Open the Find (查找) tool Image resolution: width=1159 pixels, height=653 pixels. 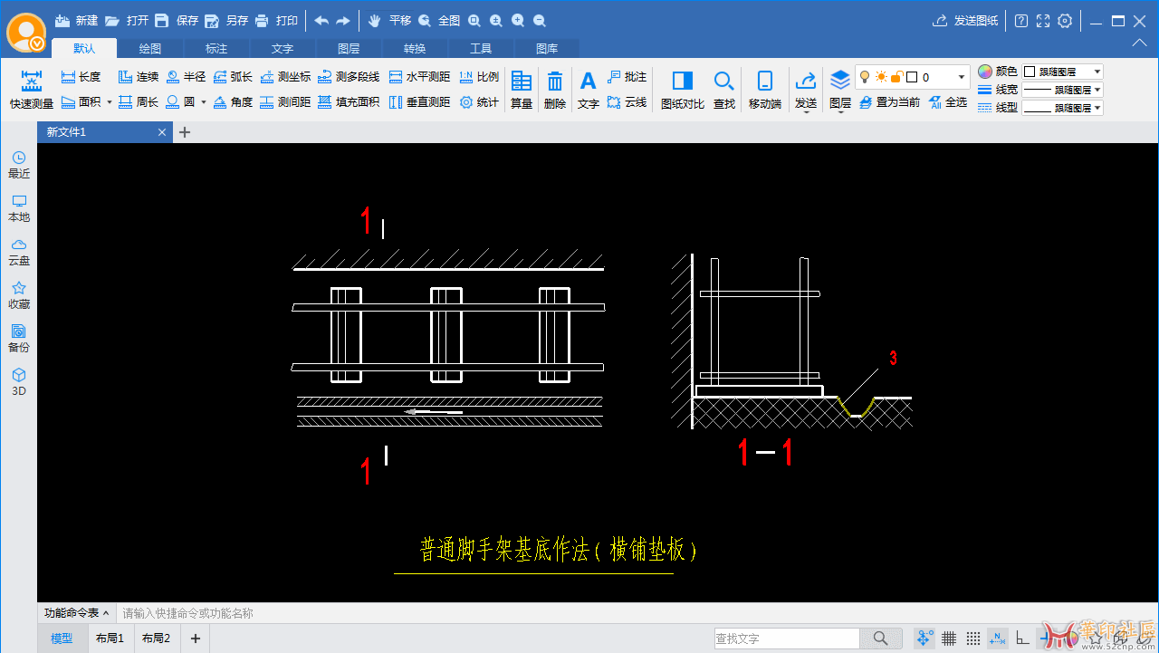pos(724,90)
